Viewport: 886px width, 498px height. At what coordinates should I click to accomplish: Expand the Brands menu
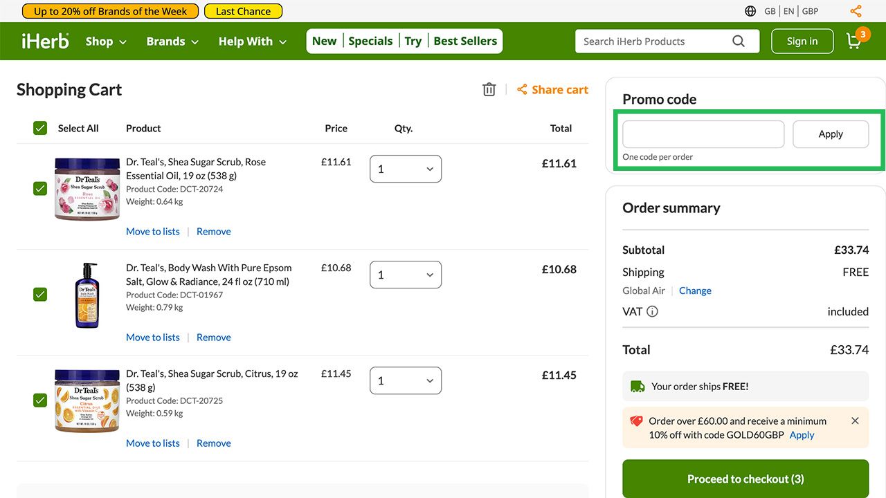(x=172, y=41)
